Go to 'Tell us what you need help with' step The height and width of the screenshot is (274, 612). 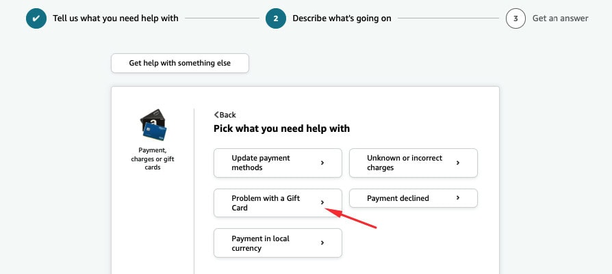coord(115,18)
